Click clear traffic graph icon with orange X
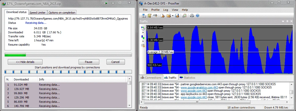Viewport: 296px width, 111px height. click(x=143, y=45)
